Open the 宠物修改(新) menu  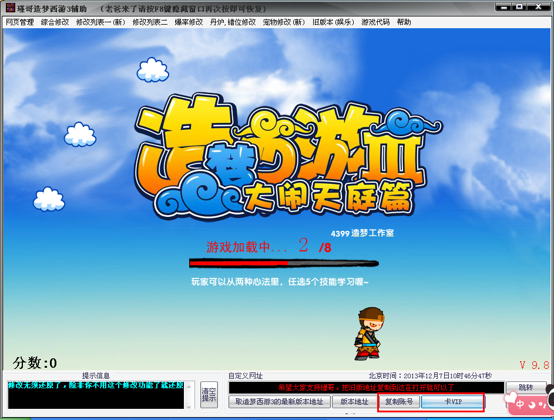284,22
